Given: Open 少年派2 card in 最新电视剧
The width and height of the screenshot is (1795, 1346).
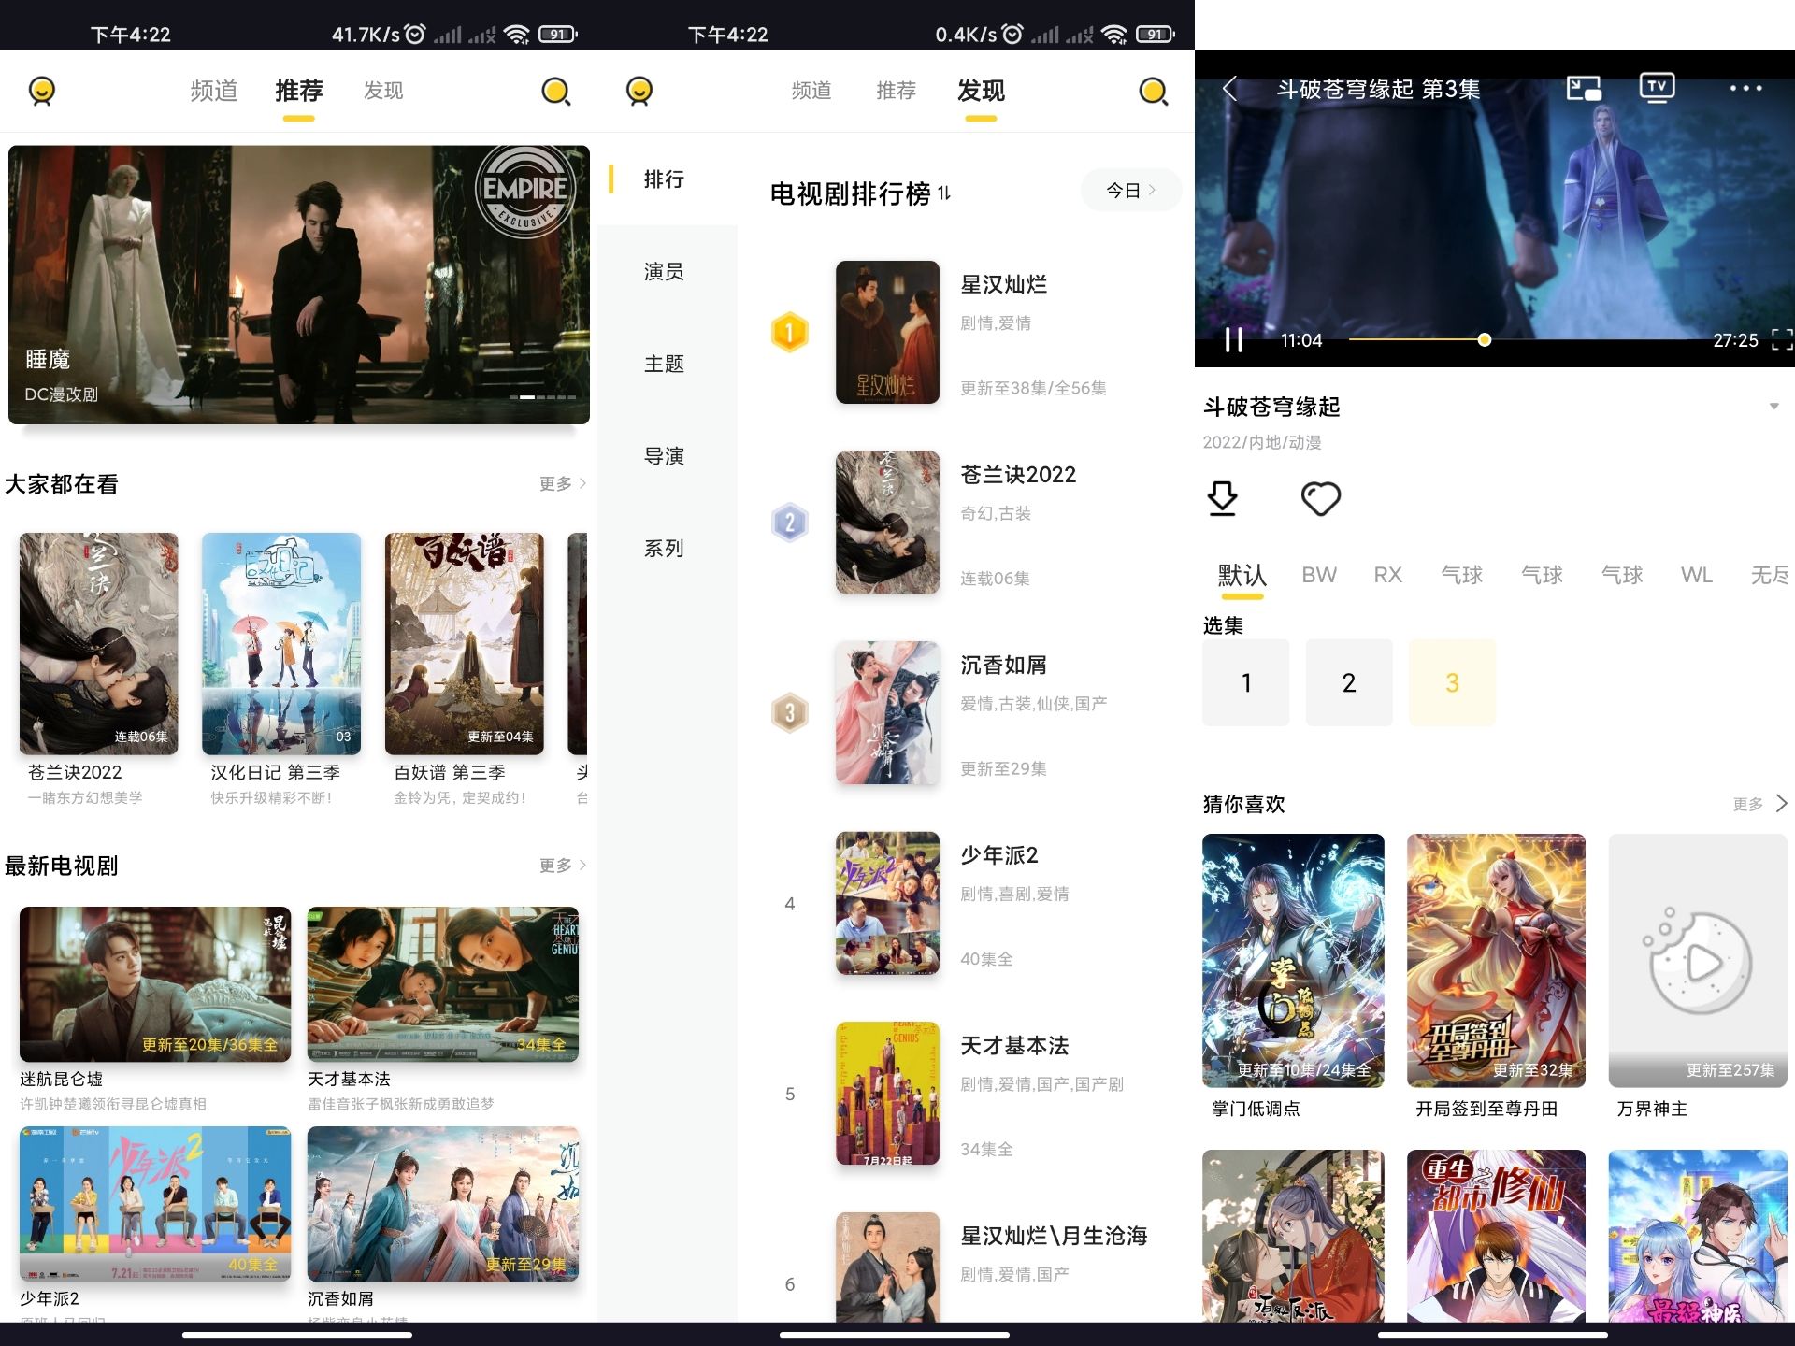Looking at the screenshot, I should pos(155,1204).
